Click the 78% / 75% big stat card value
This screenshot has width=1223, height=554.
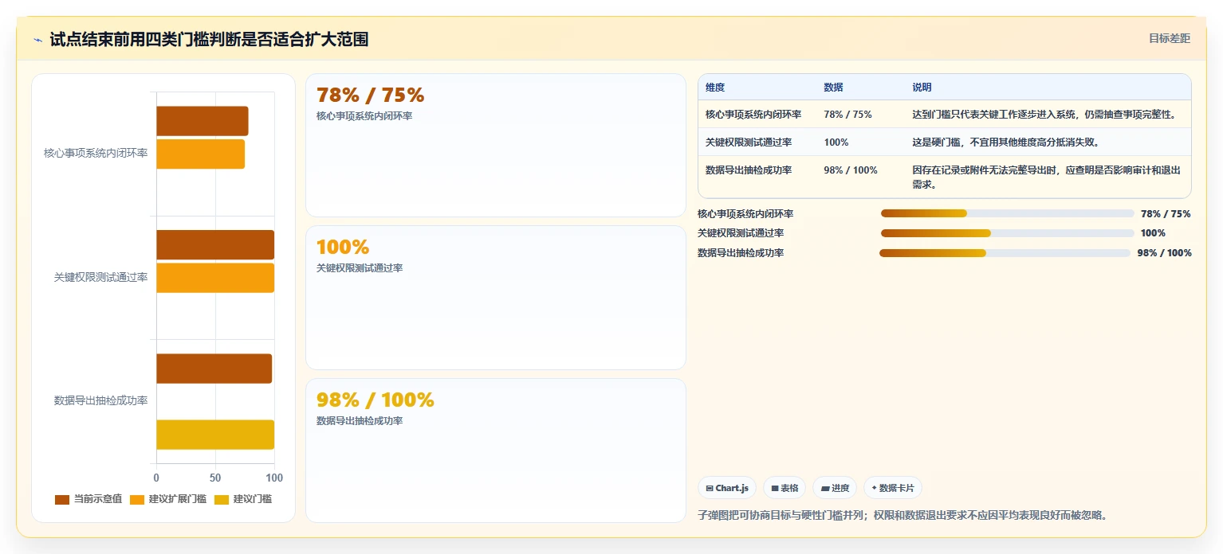click(370, 95)
